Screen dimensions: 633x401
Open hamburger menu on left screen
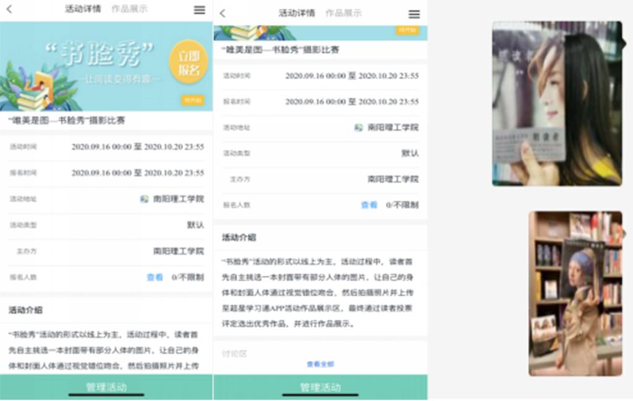pyautogui.click(x=199, y=10)
